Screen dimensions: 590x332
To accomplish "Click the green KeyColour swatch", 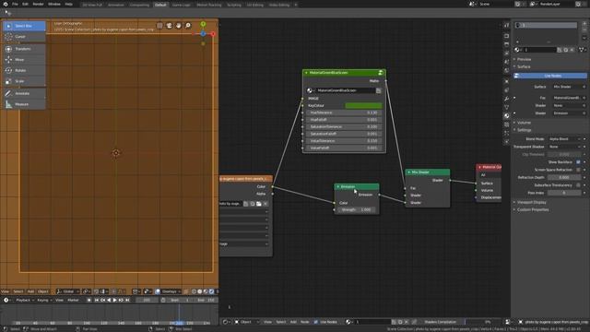I will coord(363,106).
